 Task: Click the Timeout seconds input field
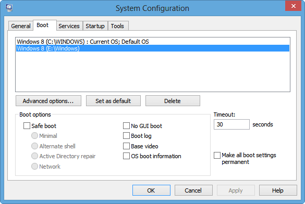pyautogui.click(x=231, y=124)
